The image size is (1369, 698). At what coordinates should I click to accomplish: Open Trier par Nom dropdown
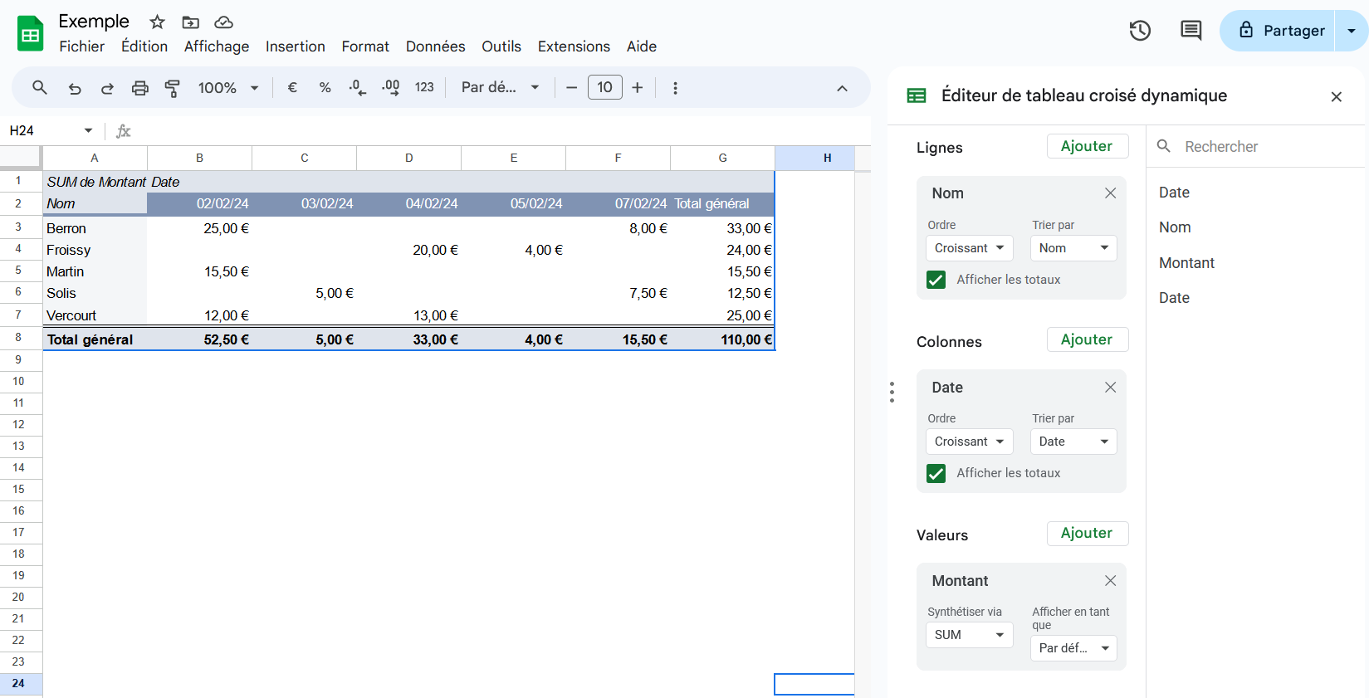(1073, 248)
